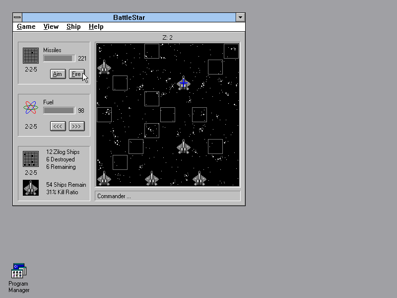Click the Zilog Ships grid icon
The height and width of the screenshot is (298, 397).
pos(31,159)
